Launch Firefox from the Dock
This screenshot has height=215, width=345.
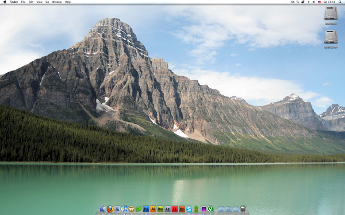tap(110, 209)
